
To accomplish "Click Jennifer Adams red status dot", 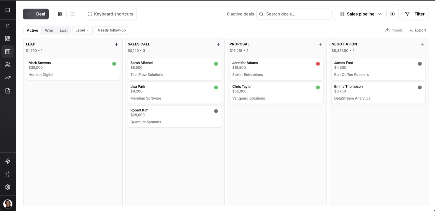I will point(318,64).
